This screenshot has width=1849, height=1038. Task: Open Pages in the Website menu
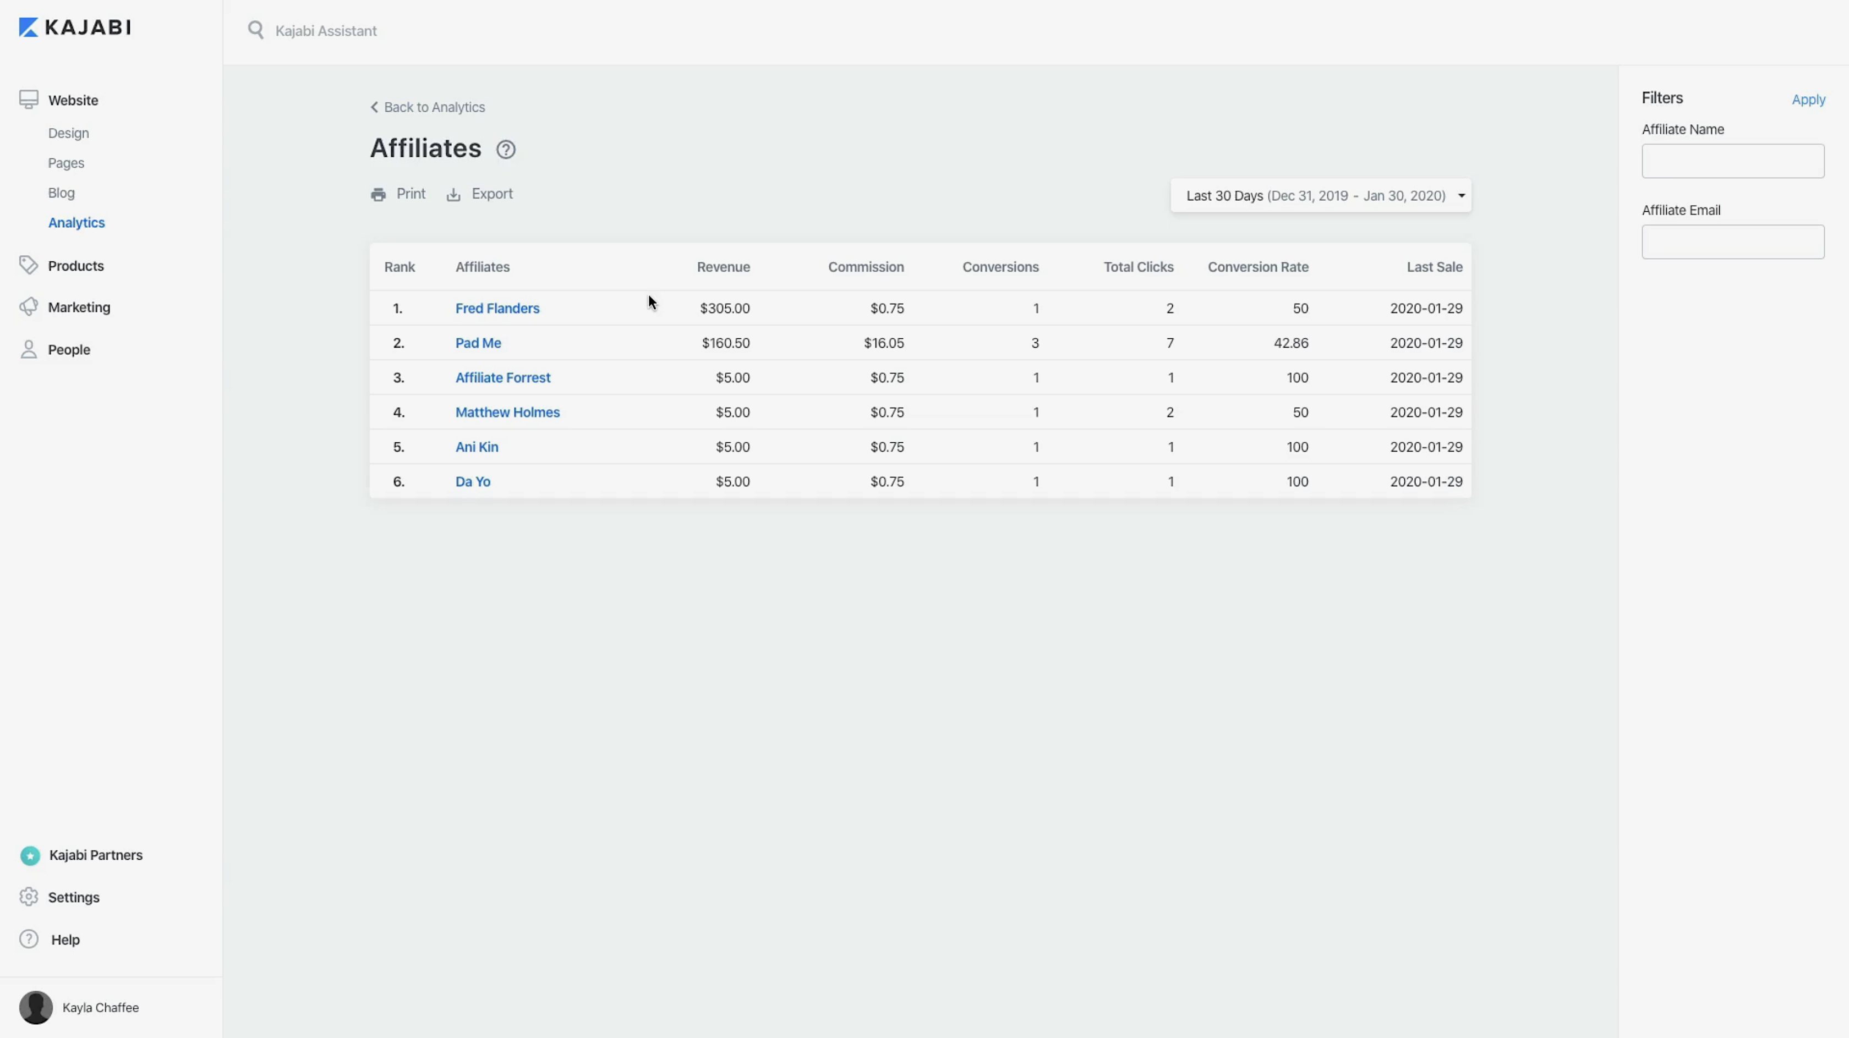pos(66,163)
